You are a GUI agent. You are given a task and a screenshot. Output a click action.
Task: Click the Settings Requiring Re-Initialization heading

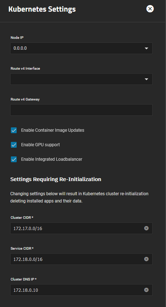click(56, 179)
